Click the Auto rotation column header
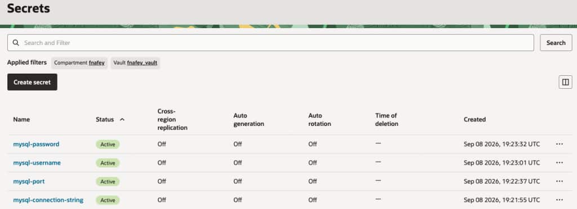 [x=319, y=120]
